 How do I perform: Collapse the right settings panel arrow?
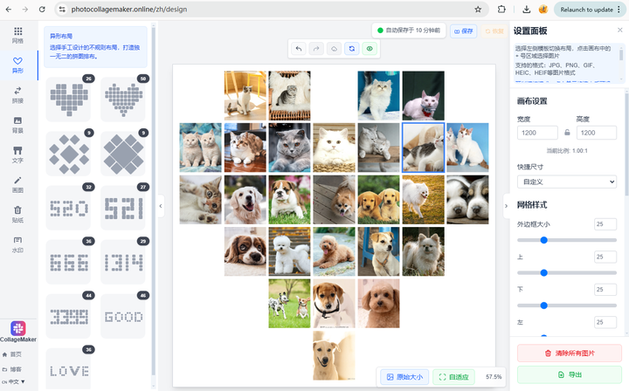505,206
